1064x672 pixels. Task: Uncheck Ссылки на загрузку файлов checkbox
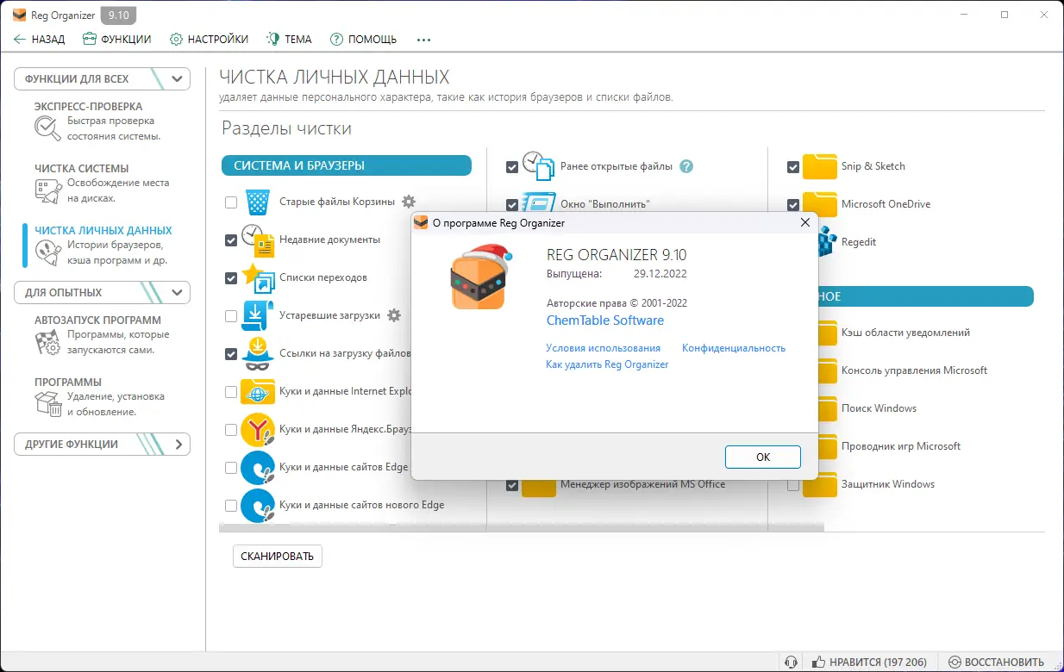pos(231,354)
